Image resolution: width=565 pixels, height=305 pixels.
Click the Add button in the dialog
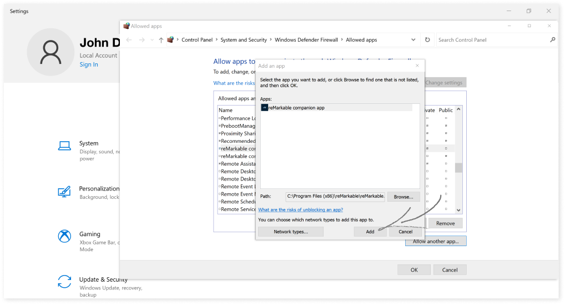pyautogui.click(x=370, y=232)
